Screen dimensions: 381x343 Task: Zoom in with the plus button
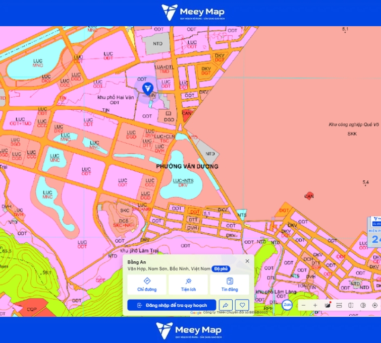coord(315,305)
